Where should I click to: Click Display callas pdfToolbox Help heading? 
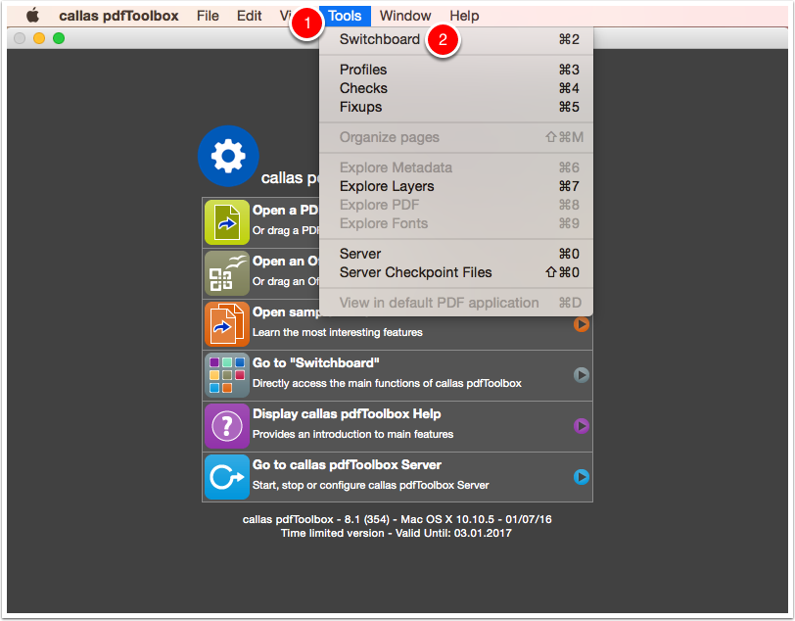347,414
